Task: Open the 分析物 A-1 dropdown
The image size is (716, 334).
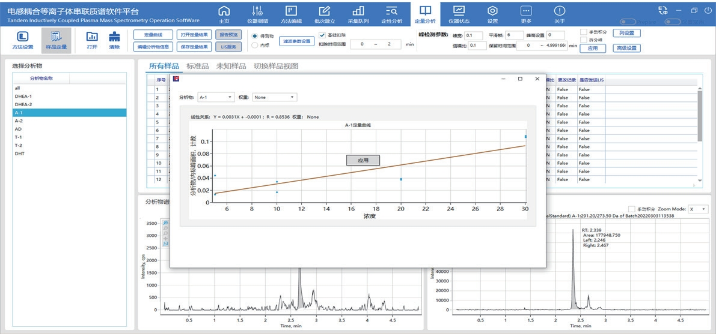Action: pyautogui.click(x=216, y=97)
